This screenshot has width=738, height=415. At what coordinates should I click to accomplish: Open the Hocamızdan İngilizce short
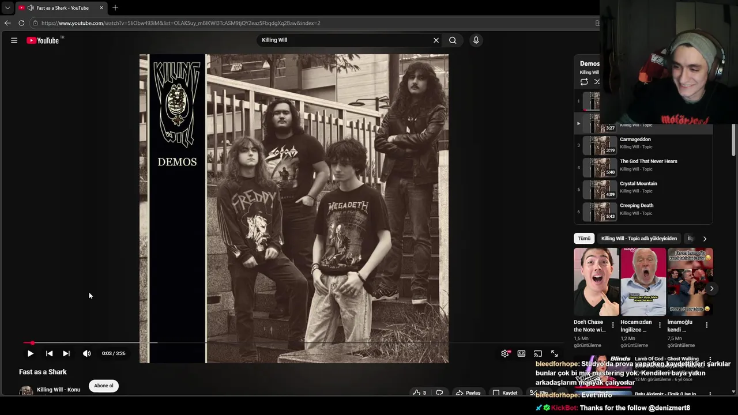tap(643, 282)
